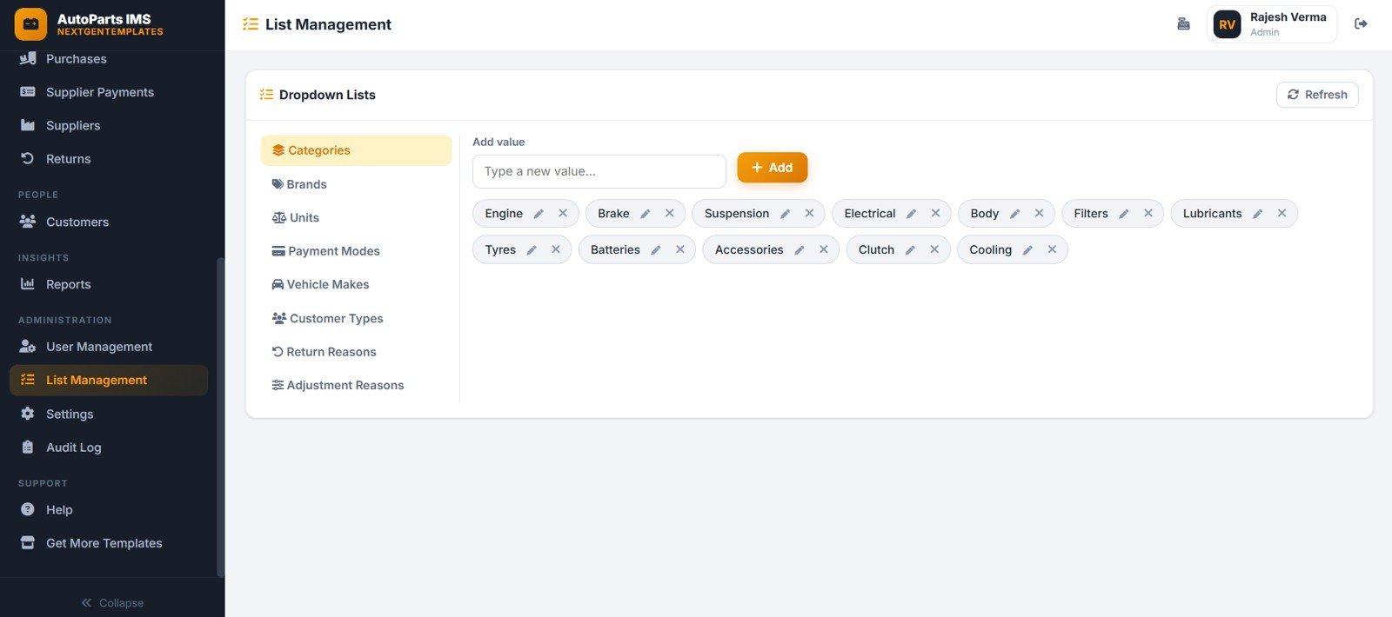1392x617 pixels.
Task: Open Customers in the sidebar
Action: coord(109,222)
